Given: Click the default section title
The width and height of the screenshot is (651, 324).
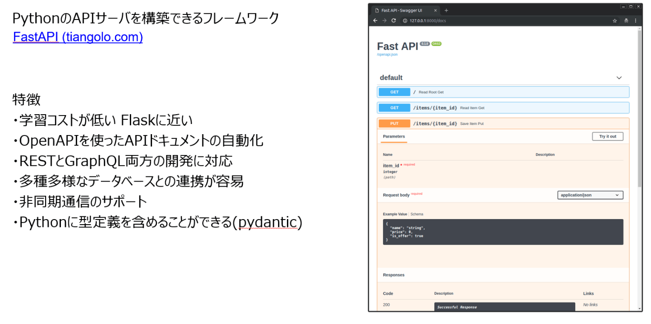Looking at the screenshot, I should click(391, 78).
